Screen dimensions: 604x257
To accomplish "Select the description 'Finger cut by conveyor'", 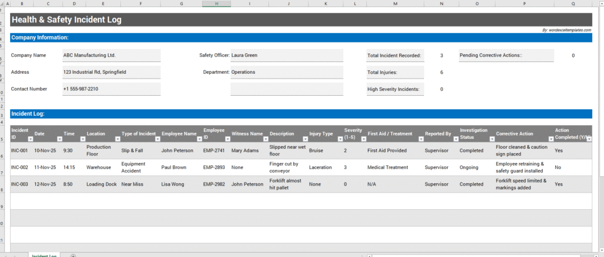I will tap(288, 167).
